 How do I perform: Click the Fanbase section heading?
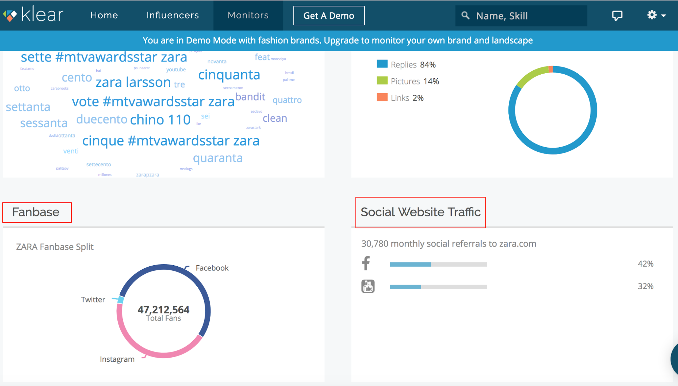click(36, 212)
